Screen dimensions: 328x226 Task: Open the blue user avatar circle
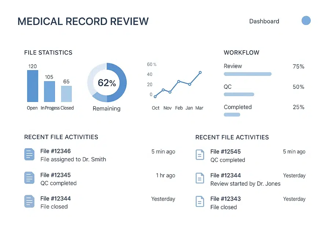pos(306,21)
